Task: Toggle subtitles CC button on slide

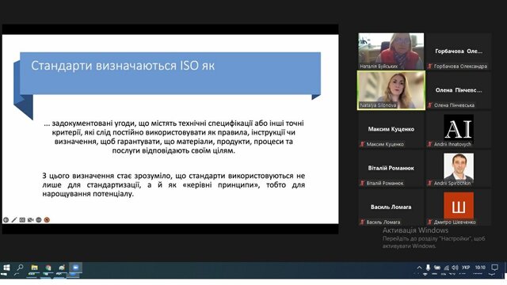Action: coord(22,220)
